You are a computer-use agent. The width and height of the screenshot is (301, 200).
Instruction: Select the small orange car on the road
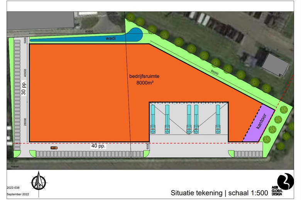click(54, 148)
